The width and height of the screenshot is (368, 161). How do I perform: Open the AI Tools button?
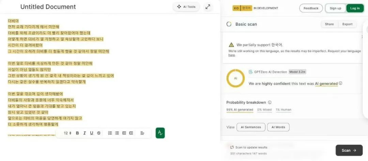coord(186,7)
